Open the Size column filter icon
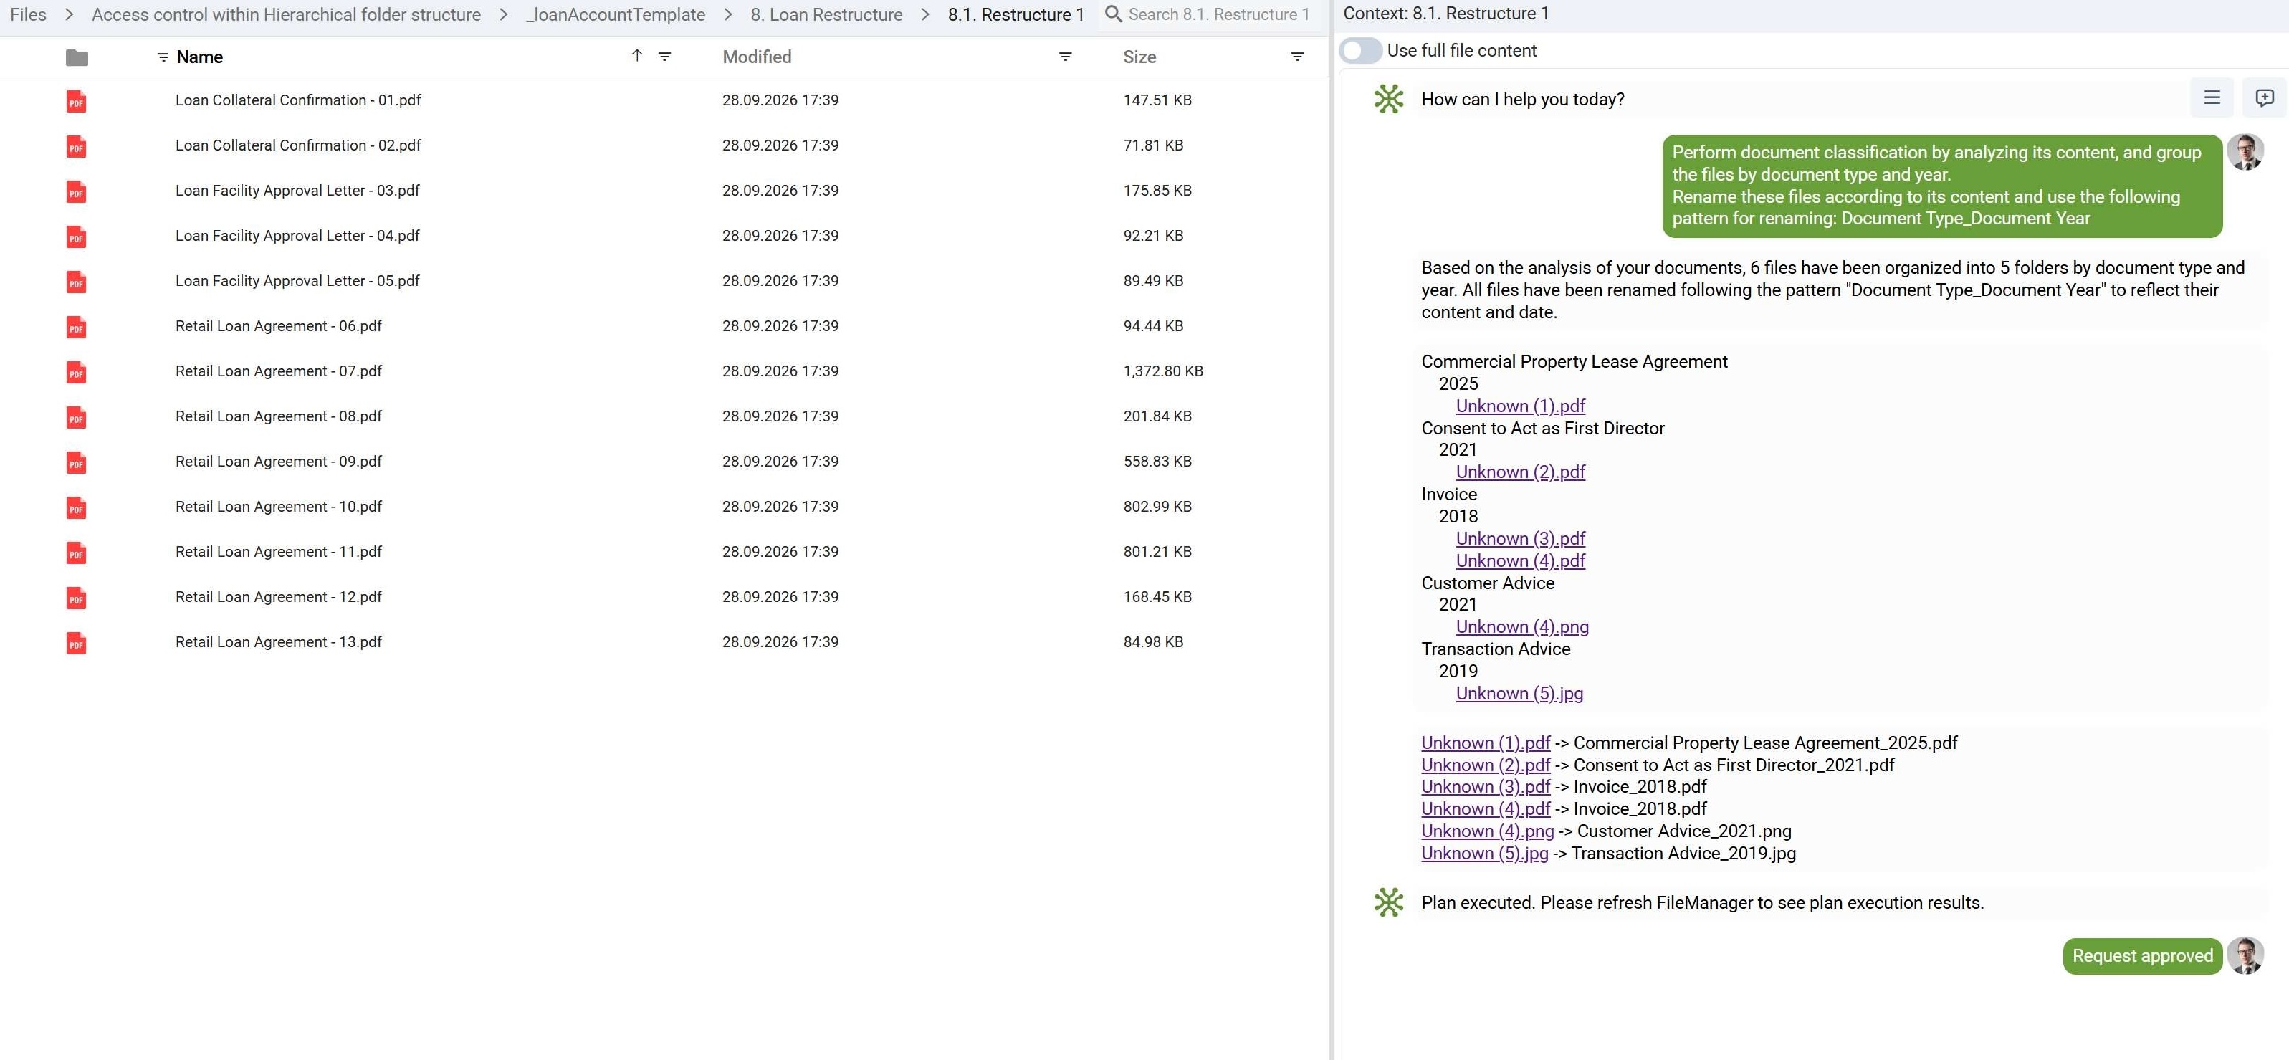Screen dimensions: 2289x1060 tap(1297, 57)
